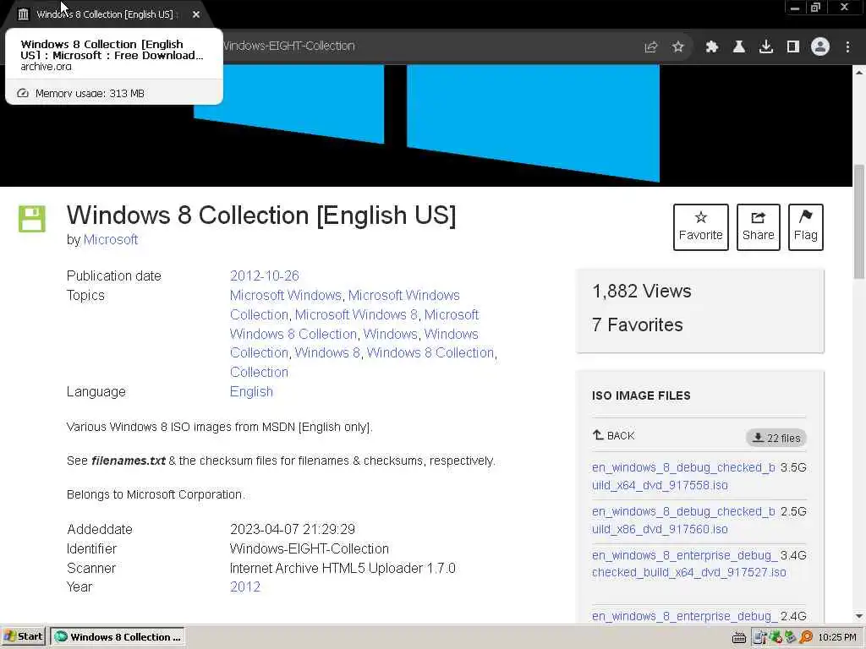Bookmark this page with the star icon
The image size is (866, 649).
678,47
